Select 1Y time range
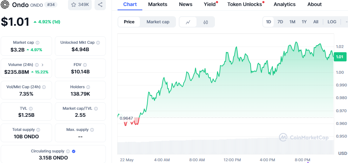 304,22
